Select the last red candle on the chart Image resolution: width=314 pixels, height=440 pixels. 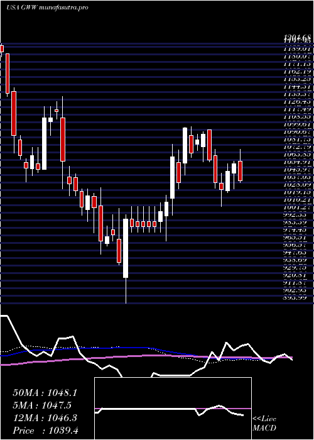[x=240, y=171]
